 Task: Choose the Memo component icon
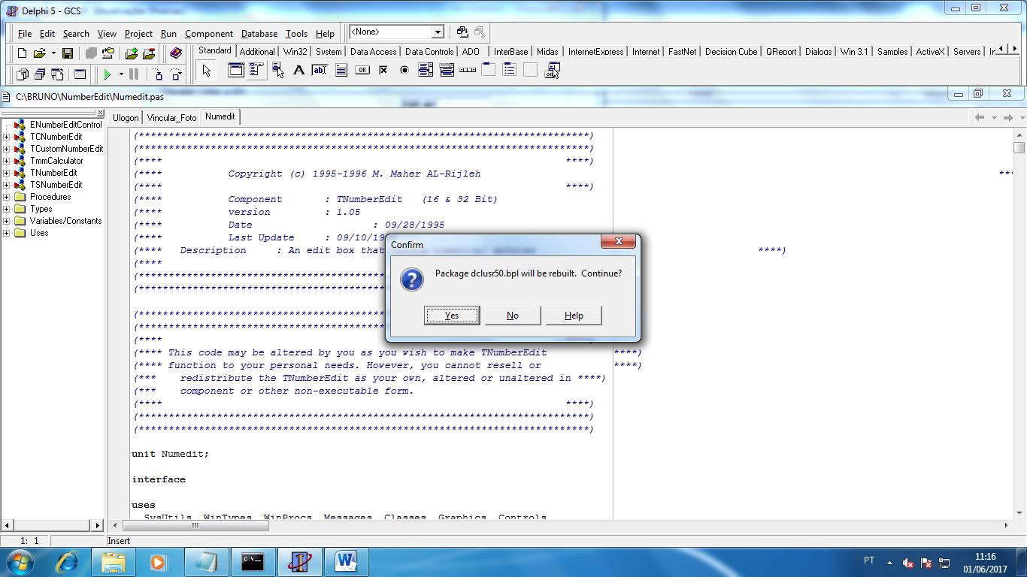[341, 71]
